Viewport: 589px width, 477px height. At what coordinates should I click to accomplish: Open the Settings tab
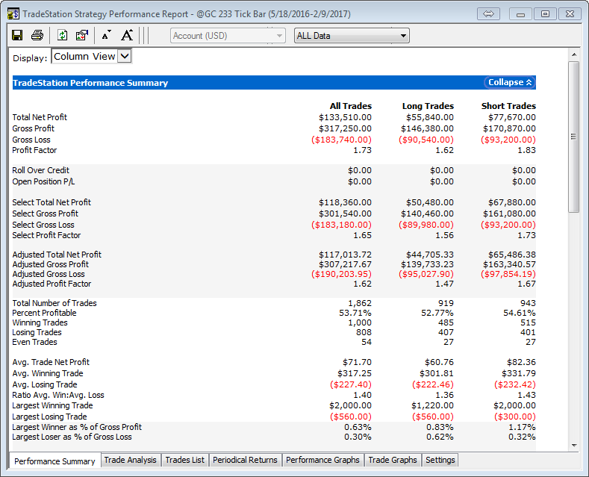440,460
